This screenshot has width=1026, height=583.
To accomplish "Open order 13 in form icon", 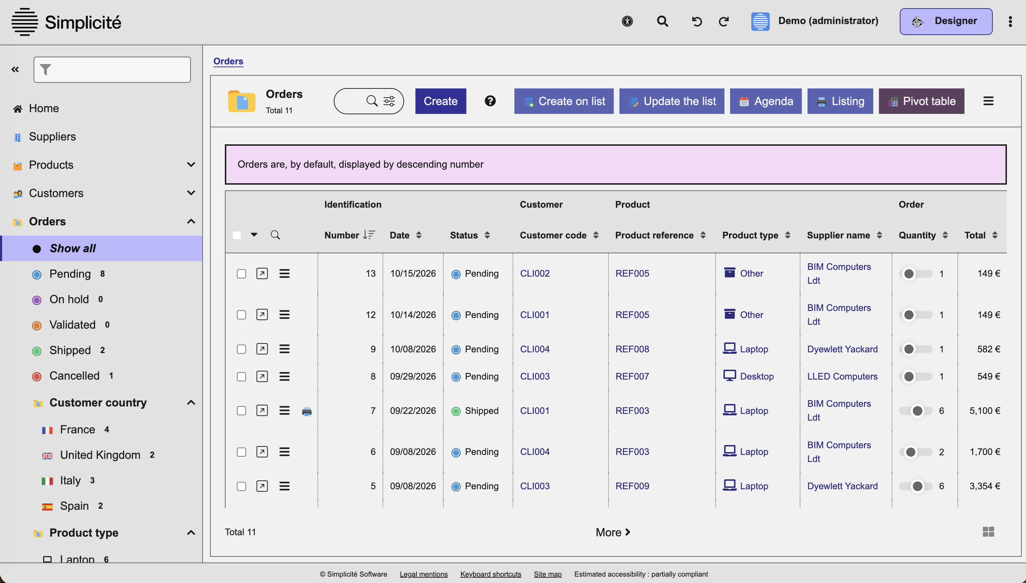I will tap(262, 273).
